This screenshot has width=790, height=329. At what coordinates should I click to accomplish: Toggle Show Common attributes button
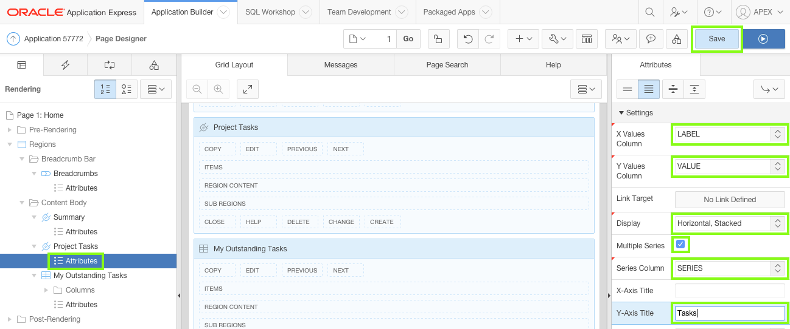(627, 89)
